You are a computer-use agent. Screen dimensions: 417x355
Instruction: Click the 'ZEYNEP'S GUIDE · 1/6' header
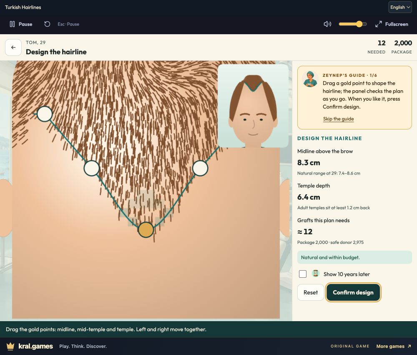(350, 75)
